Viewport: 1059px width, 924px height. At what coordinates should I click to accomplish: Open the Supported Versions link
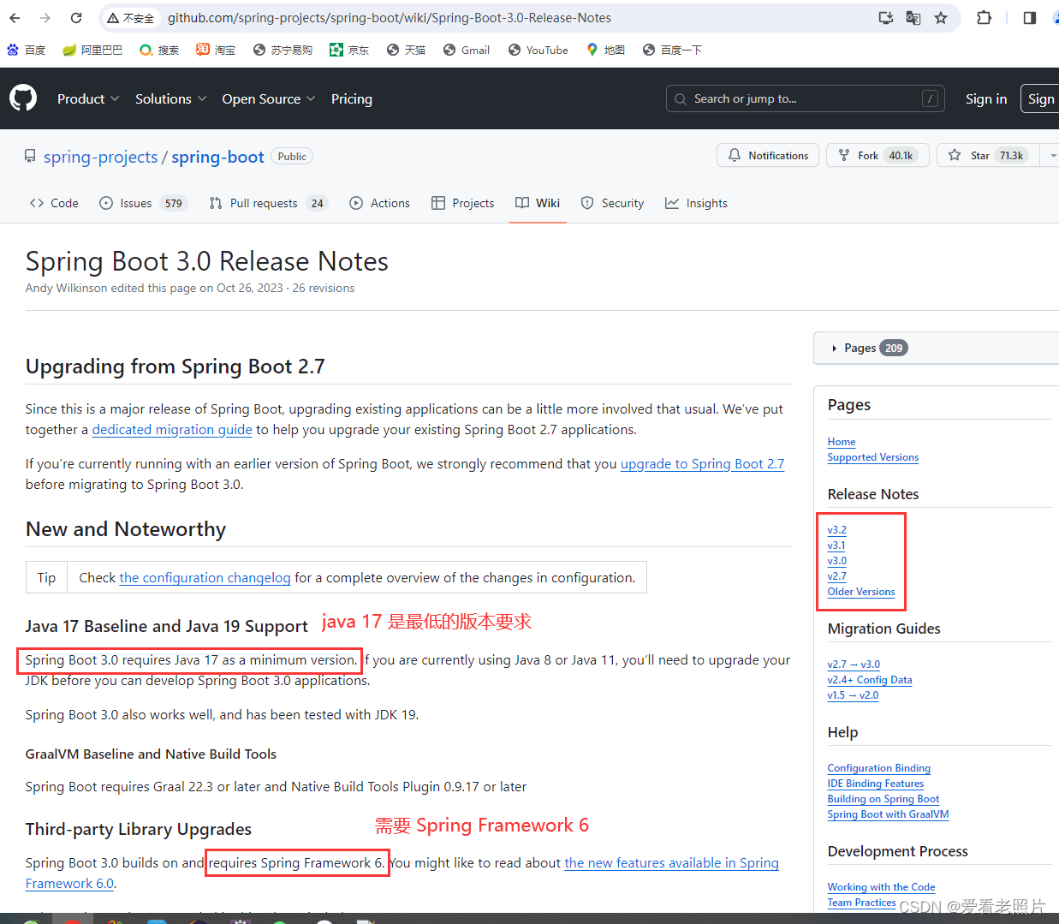[x=873, y=457]
